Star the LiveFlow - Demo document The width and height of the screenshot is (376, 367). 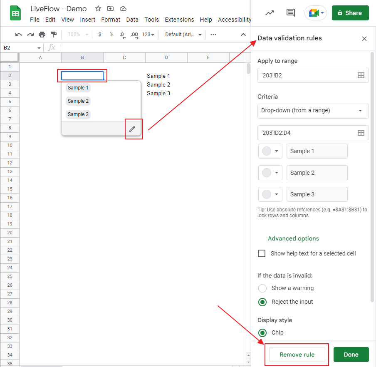pos(98,9)
